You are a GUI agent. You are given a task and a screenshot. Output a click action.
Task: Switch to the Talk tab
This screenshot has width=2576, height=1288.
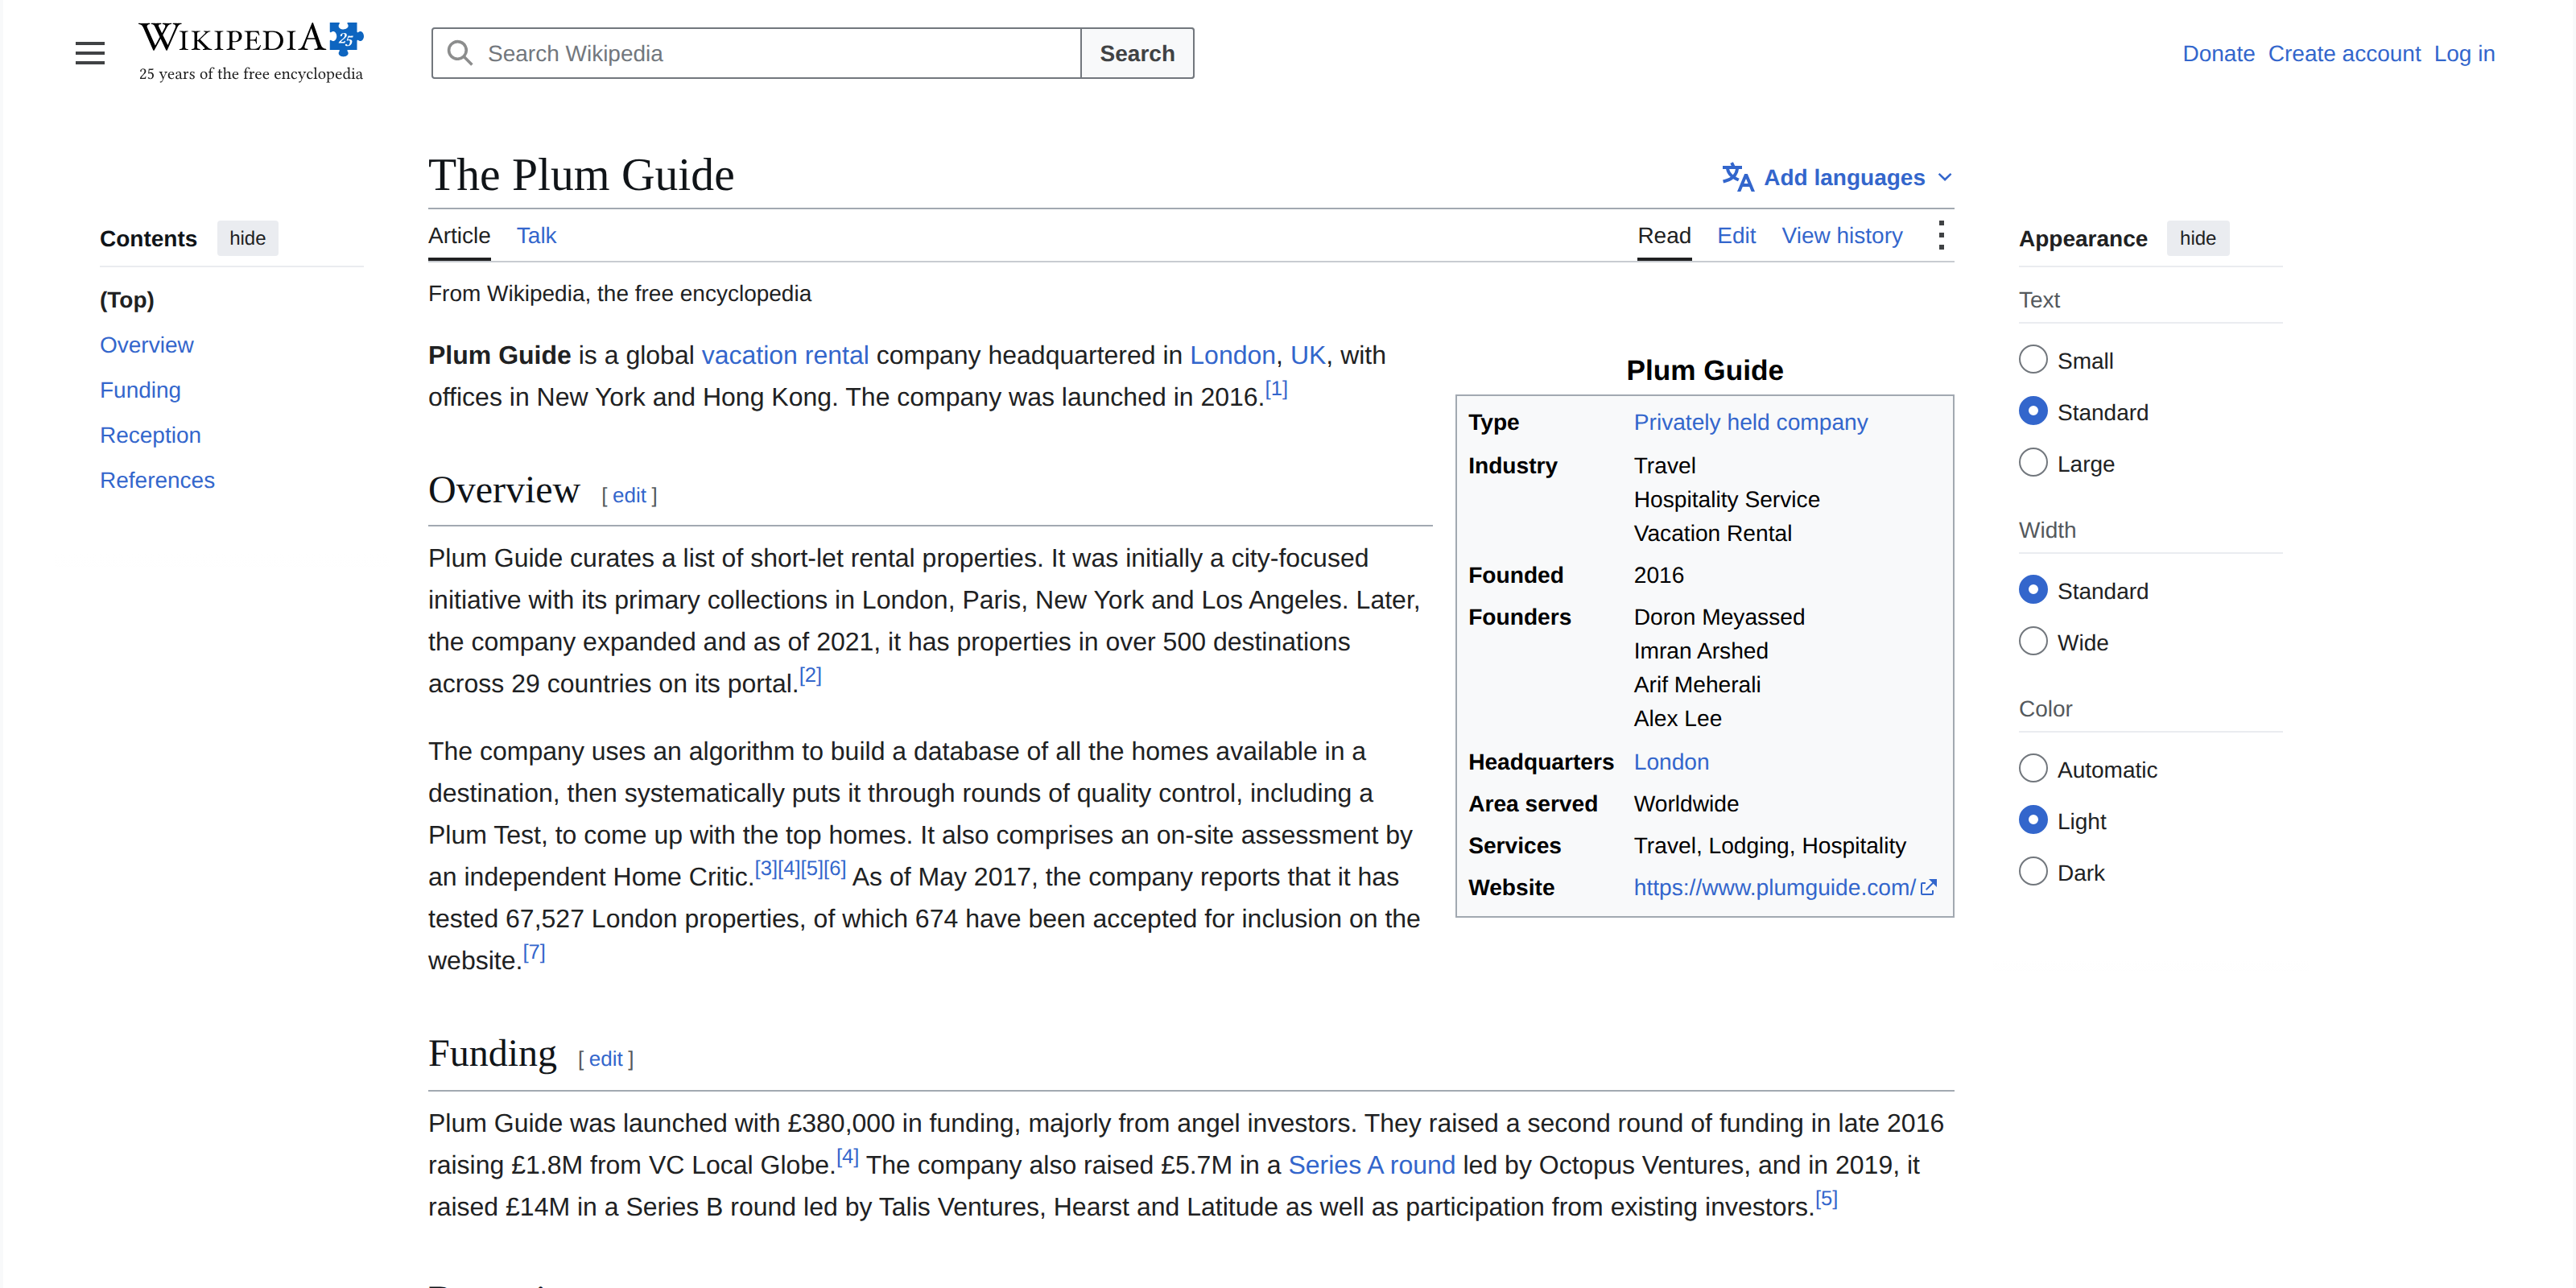[536, 236]
